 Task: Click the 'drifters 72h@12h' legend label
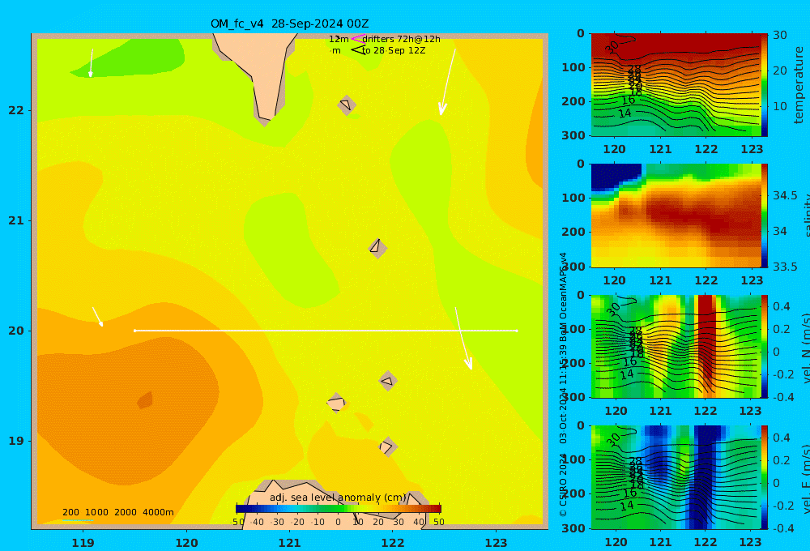point(401,39)
